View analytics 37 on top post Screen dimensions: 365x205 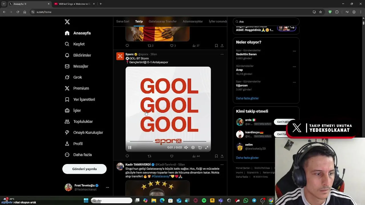coord(196,46)
